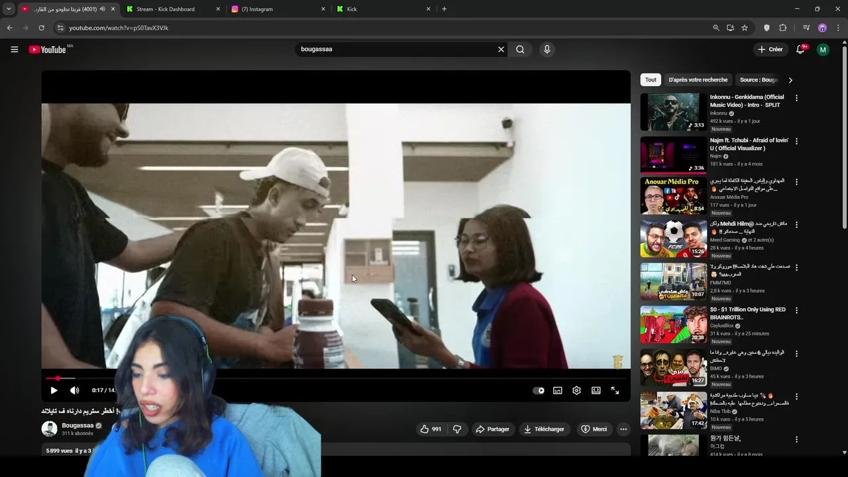This screenshot has height=477, width=848.
Task: Close the Stream - Kick Dashboard tab
Action: [218, 9]
